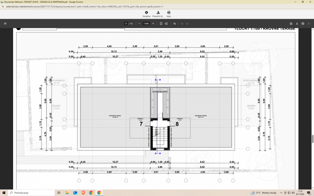This screenshot has height=196, width=314.
Task: Click the zoom percentage field showing 110%
Action: point(146,24)
